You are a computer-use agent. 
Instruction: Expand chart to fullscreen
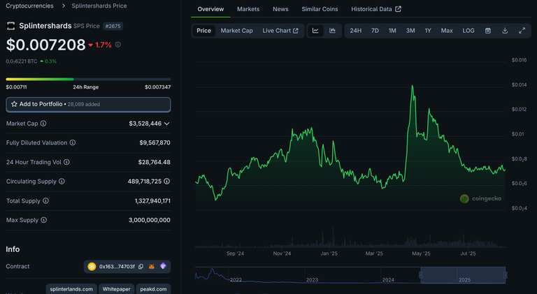(522, 31)
